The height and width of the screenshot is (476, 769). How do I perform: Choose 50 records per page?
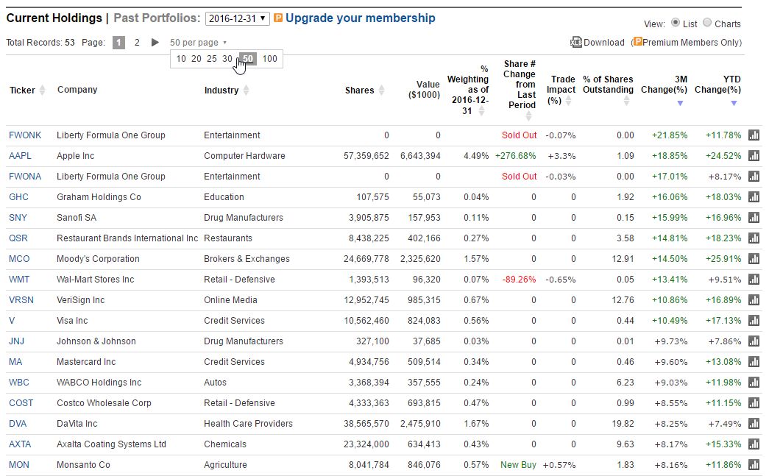coord(248,59)
